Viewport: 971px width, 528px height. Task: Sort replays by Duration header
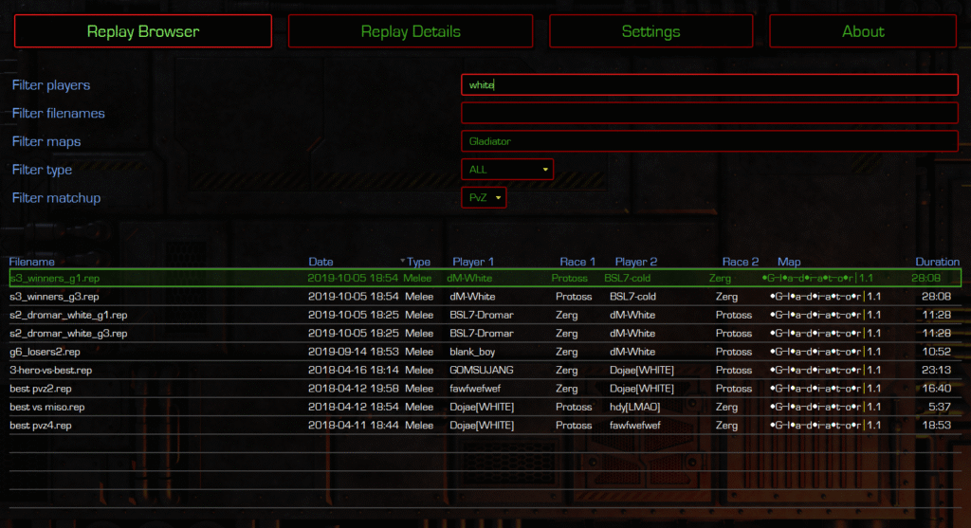coord(937,262)
